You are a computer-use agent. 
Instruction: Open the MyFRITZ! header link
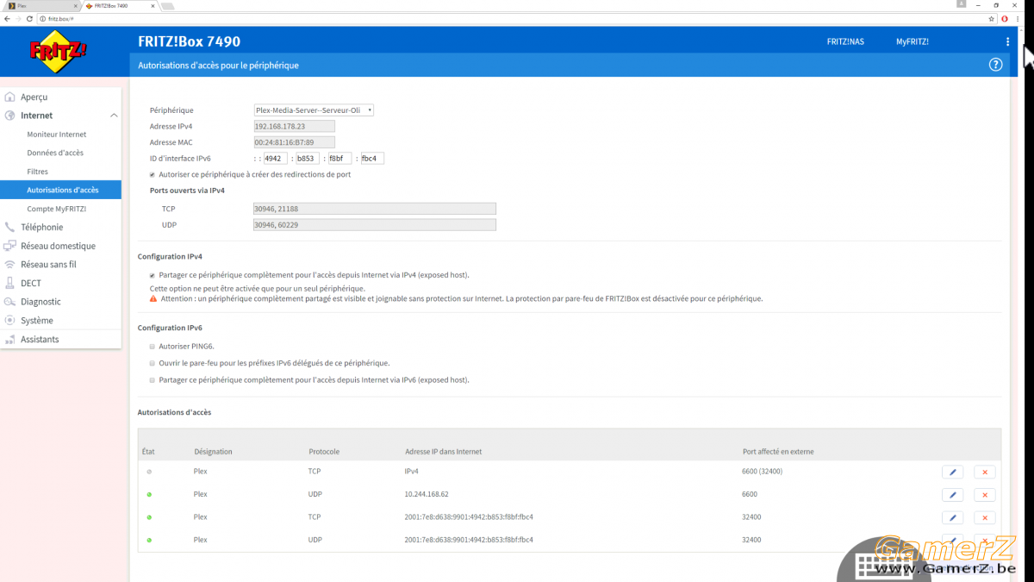pos(913,41)
